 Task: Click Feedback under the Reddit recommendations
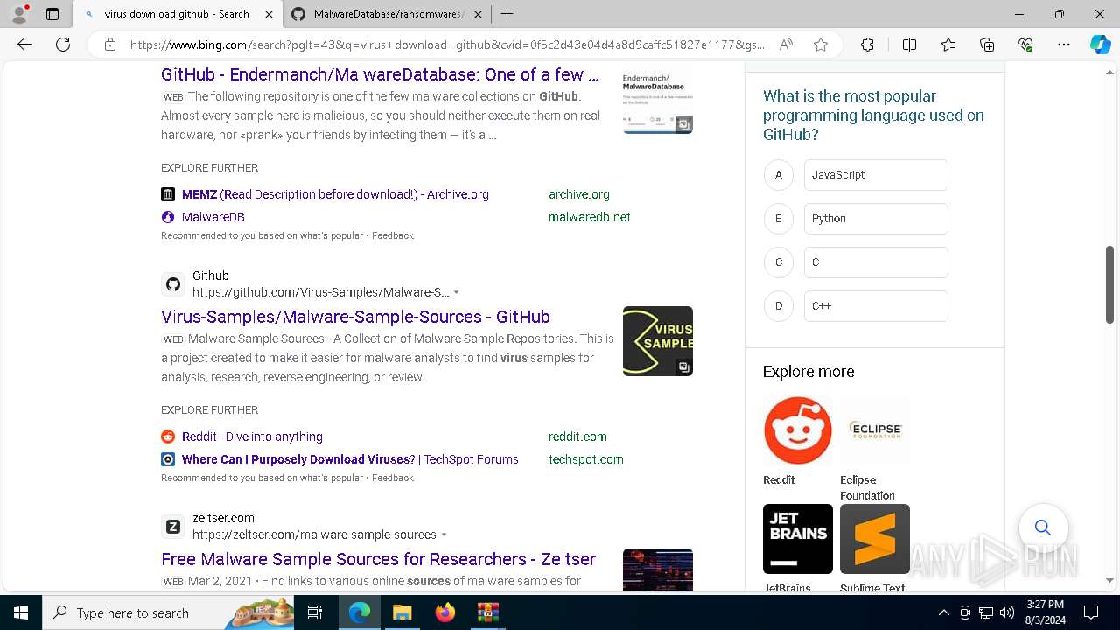point(393,478)
